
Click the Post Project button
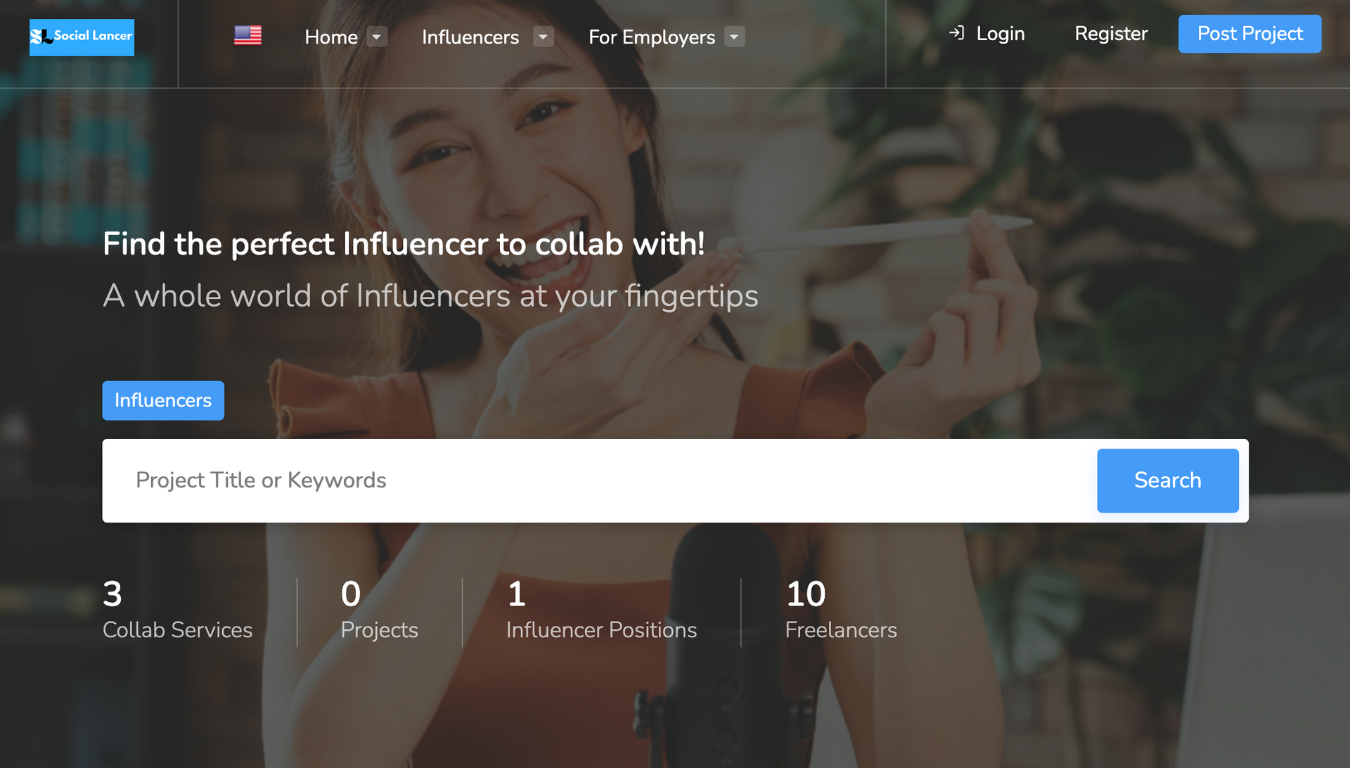tap(1249, 34)
